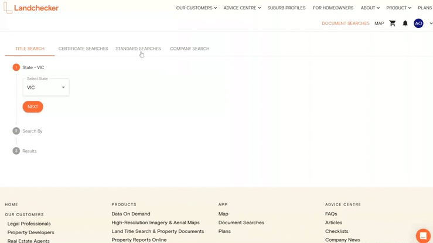Open footer Plans link under App
The image size is (433, 243).
coord(224,231)
